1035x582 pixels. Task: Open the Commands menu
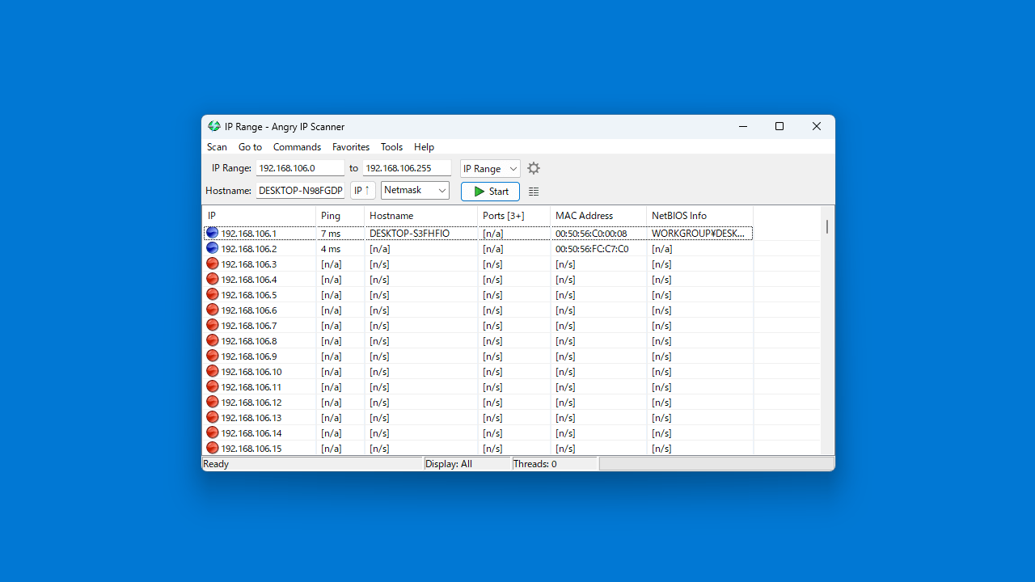click(297, 147)
